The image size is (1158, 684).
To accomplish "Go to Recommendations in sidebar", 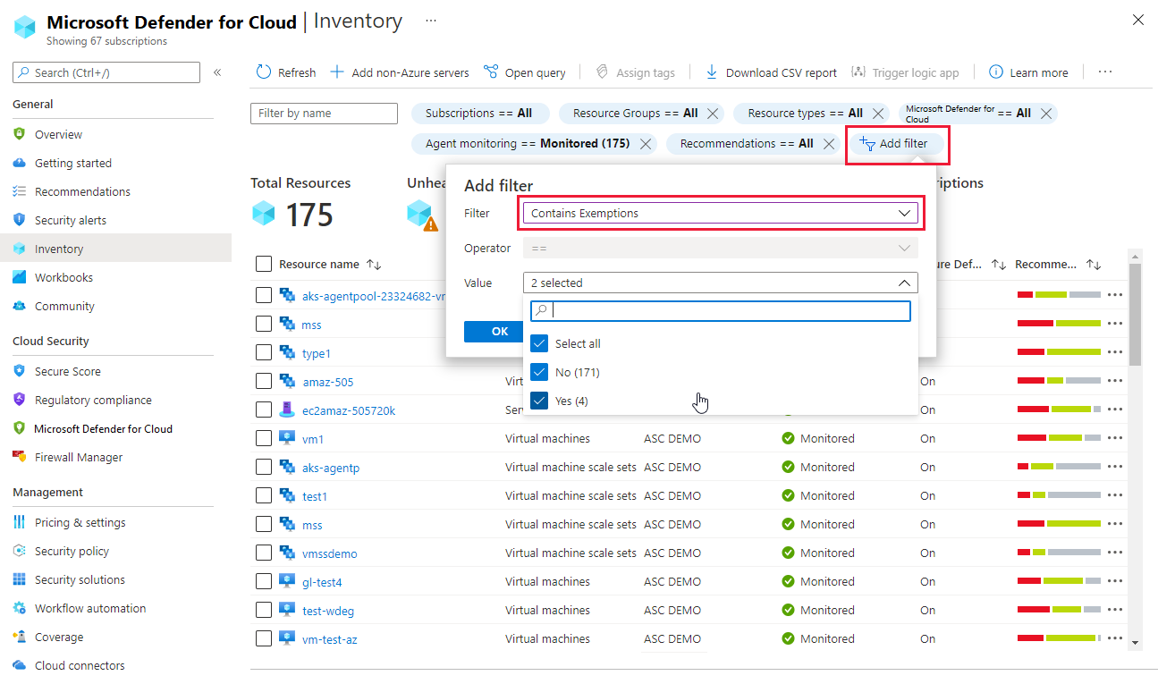I will click(x=82, y=191).
